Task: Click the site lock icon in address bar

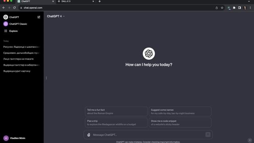Action: [x=21, y=8]
